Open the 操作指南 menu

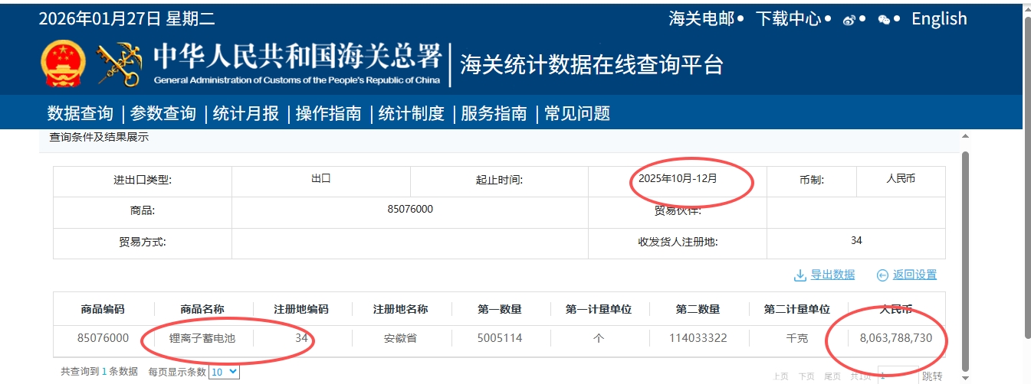point(329,114)
